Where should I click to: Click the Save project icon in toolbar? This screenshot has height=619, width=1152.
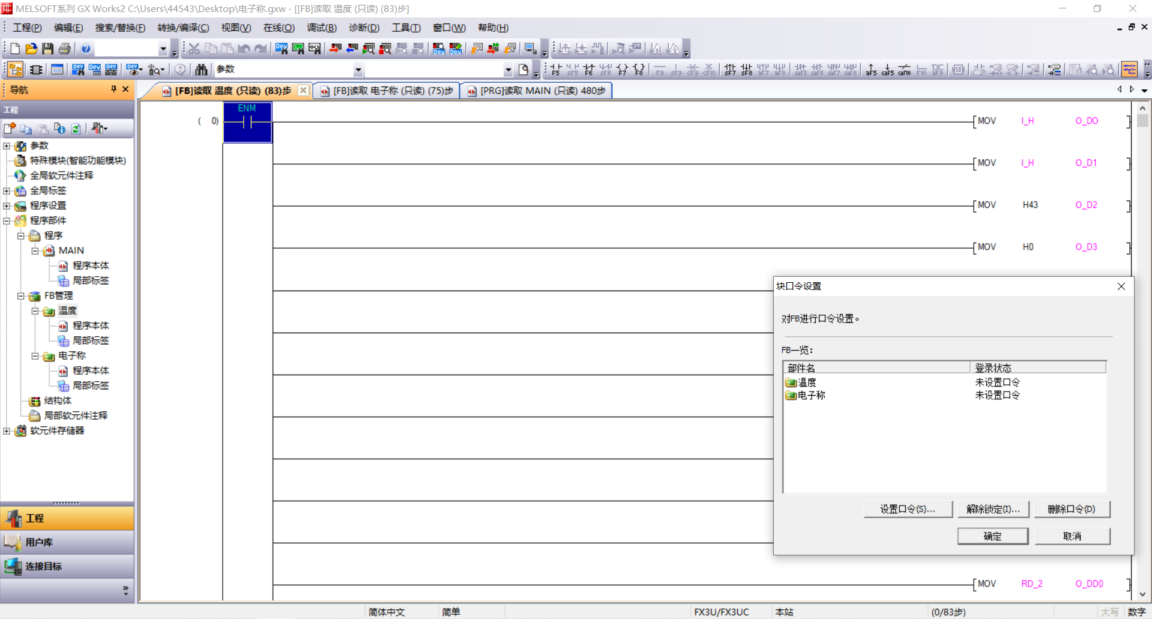click(48, 49)
